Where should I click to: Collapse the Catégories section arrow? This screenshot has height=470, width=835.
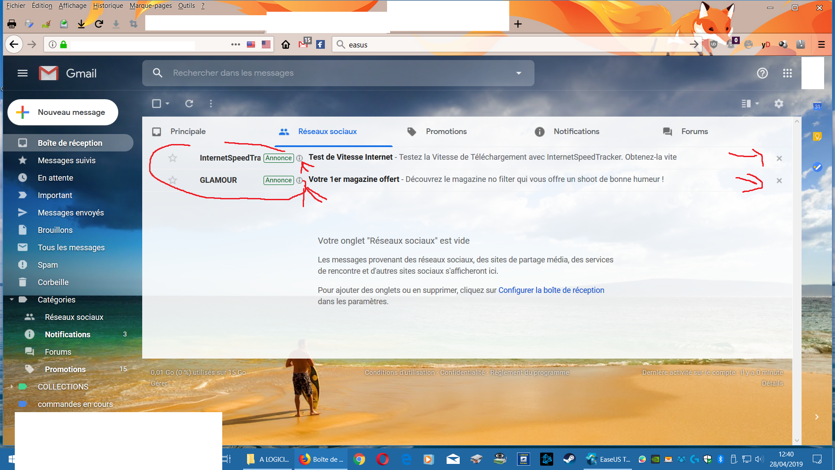pos(12,299)
